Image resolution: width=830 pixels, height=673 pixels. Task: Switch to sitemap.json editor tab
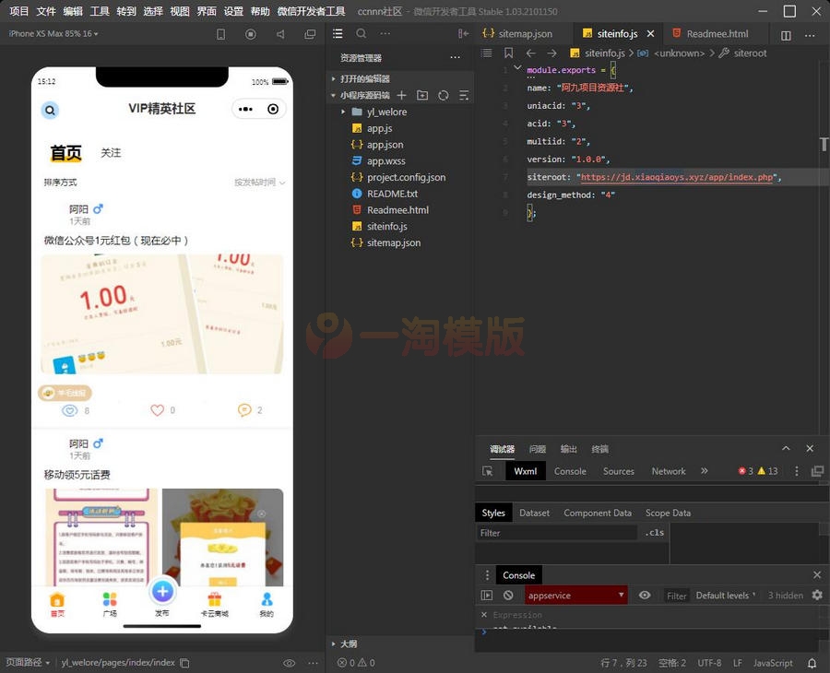pos(517,34)
